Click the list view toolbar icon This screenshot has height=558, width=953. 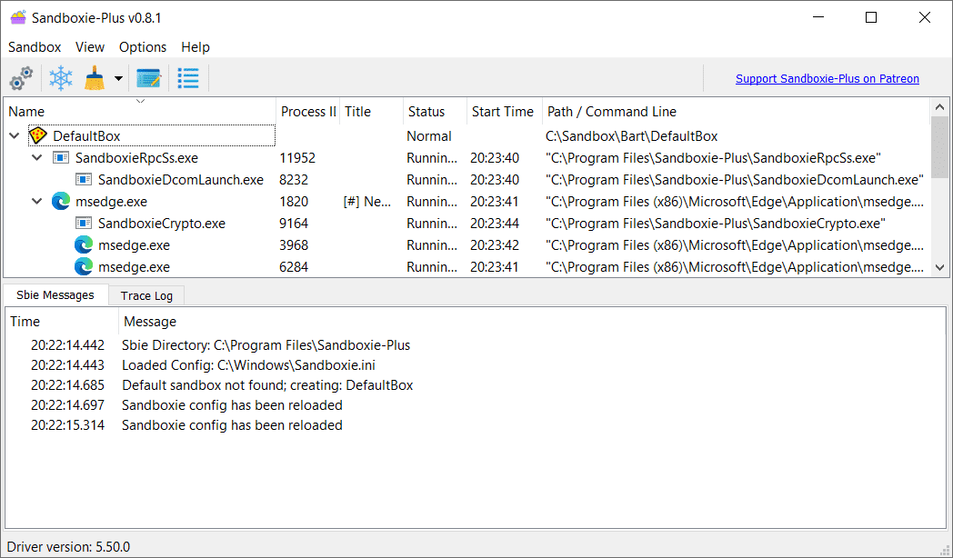188,78
